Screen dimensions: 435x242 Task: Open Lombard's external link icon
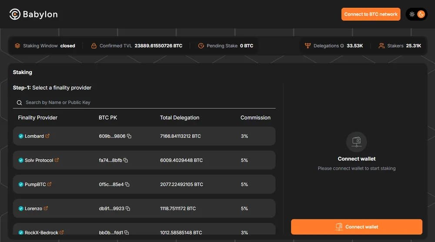(x=47, y=136)
